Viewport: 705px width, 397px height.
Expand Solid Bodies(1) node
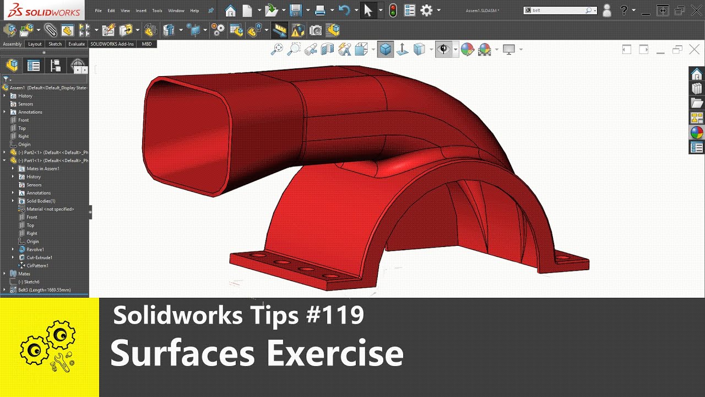pyautogui.click(x=13, y=201)
